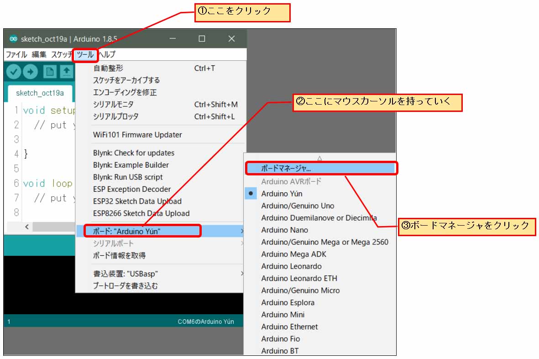Click the Verify checkmark toolbar icon

(x=14, y=72)
